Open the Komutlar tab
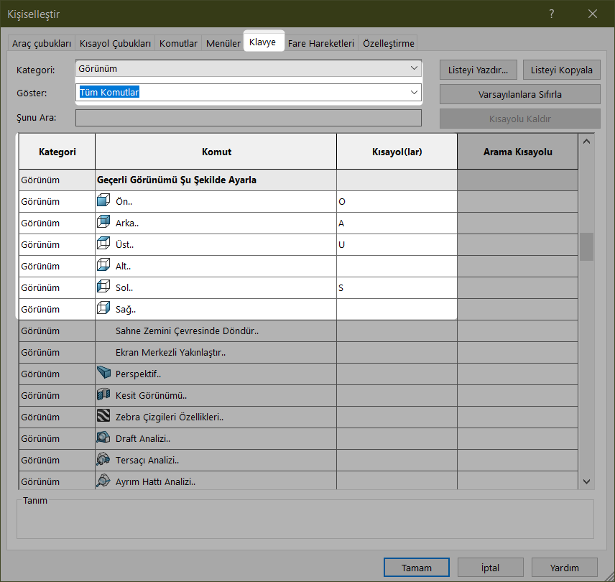 pos(178,43)
